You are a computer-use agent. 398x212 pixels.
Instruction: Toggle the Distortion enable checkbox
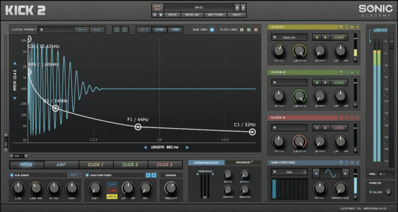[x=87, y=175]
